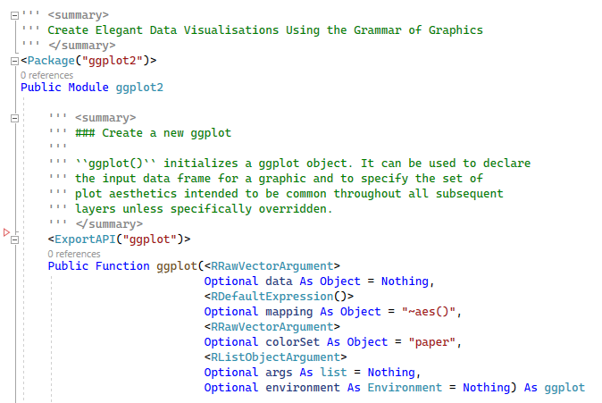This screenshot has width=602, height=403.
Task: Collapse the top summary comment block
Action: [x=13, y=14]
